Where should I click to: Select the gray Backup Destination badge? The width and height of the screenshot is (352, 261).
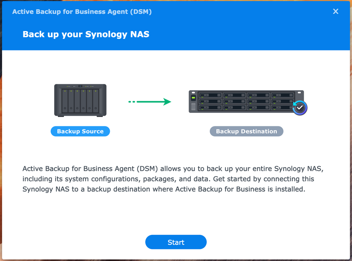click(246, 131)
